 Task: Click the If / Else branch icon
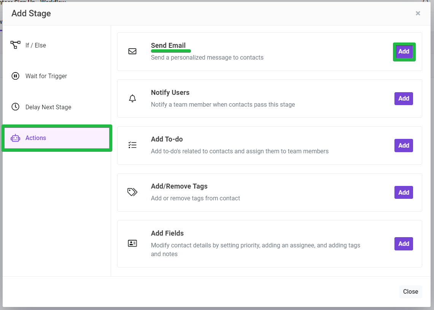[15, 45]
